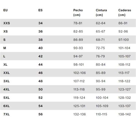Select hips value 113-117 in XXL row
The width and height of the screenshot is (136, 121).
pyautogui.click(x=124, y=73)
